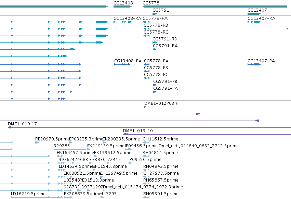The image size is (291, 199).
Task: Click the CG5791-PB protein label
Action: pyautogui.click(x=165, y=82)
